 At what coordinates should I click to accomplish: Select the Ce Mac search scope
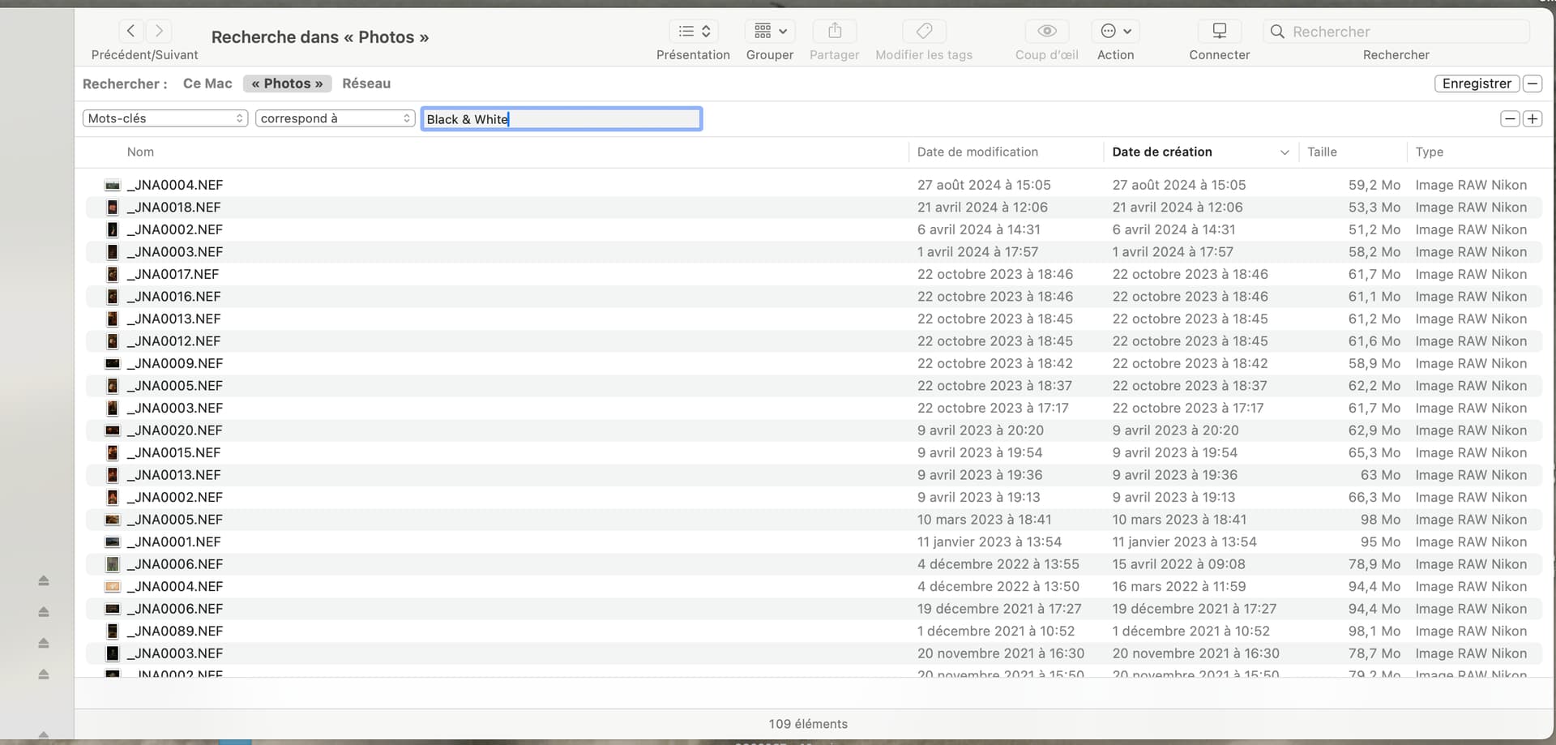pyautogui.click(x=207, y=83)
